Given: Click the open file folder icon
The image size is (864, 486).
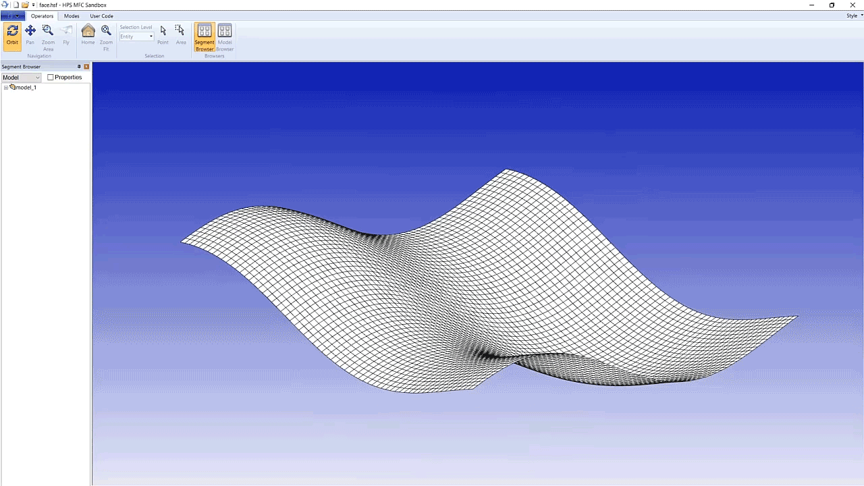Looking at the screenshot, I should click(25, 5).
